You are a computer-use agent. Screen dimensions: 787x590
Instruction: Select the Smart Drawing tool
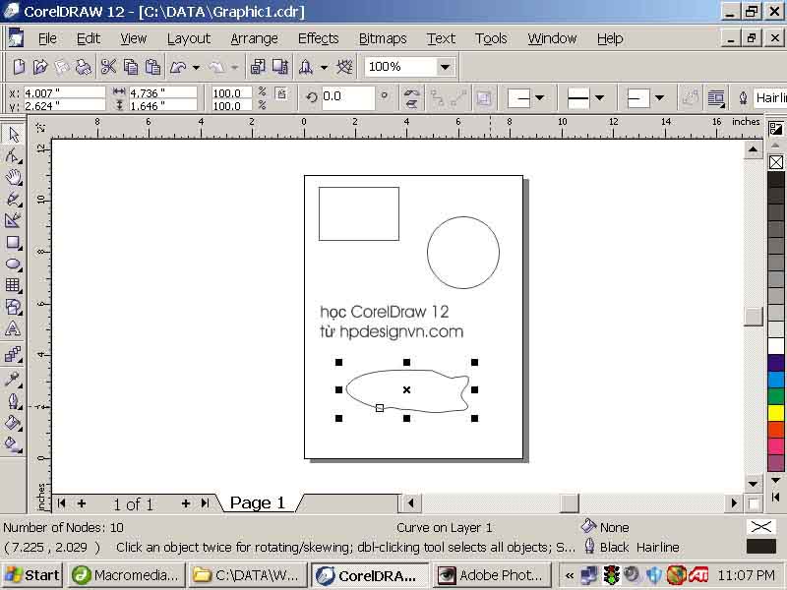14,220
